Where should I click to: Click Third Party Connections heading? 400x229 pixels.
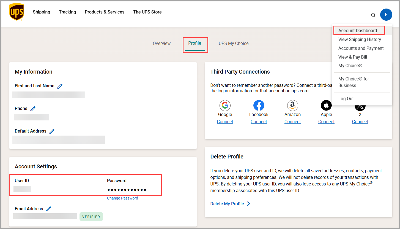click(x=240, y=72)
